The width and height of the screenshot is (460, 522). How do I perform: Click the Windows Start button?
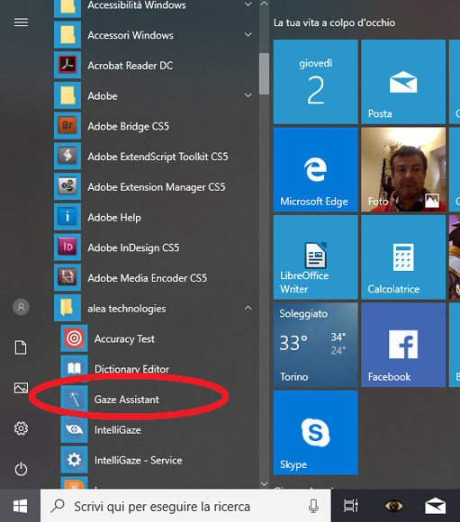tap(21, 507)
